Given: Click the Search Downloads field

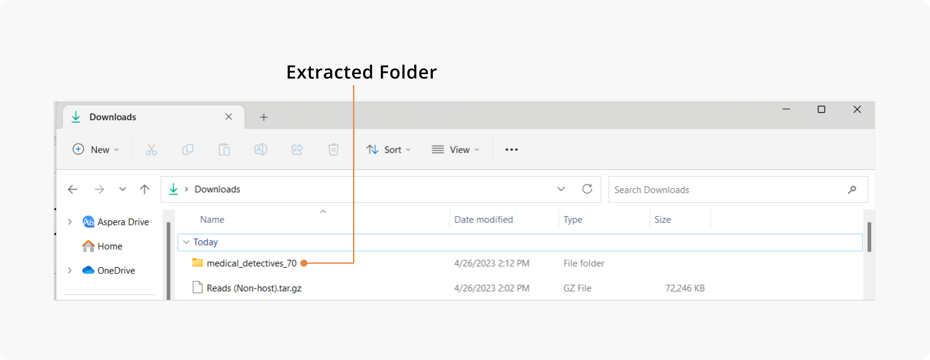Looking at the screenshot, I should point(737,189).
